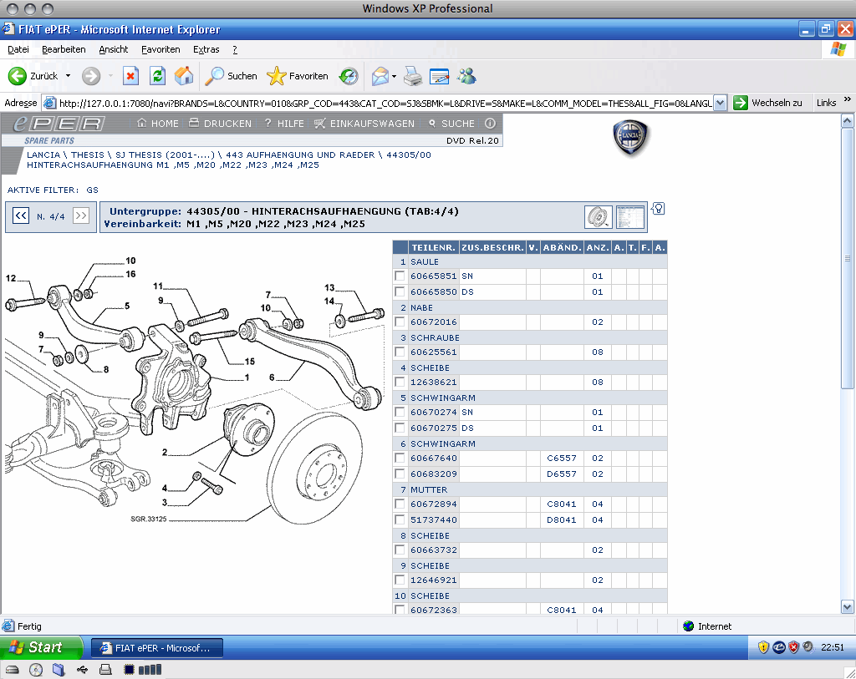Check the box for part 12638621

coord(400,382)
